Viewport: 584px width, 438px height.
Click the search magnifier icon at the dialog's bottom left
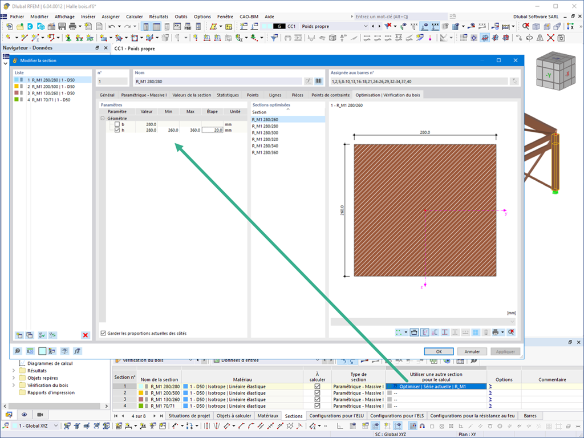(18, 351)
